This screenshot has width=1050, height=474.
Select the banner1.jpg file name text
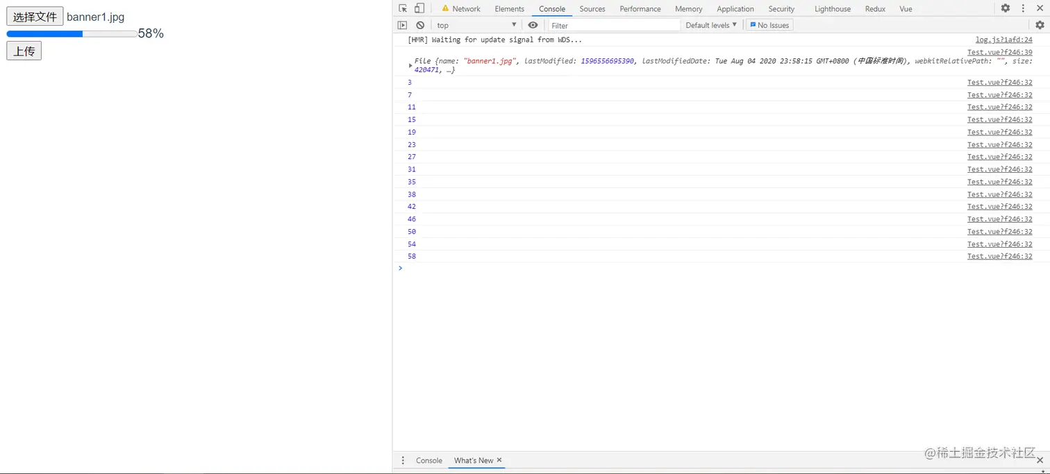click(96, 17)
